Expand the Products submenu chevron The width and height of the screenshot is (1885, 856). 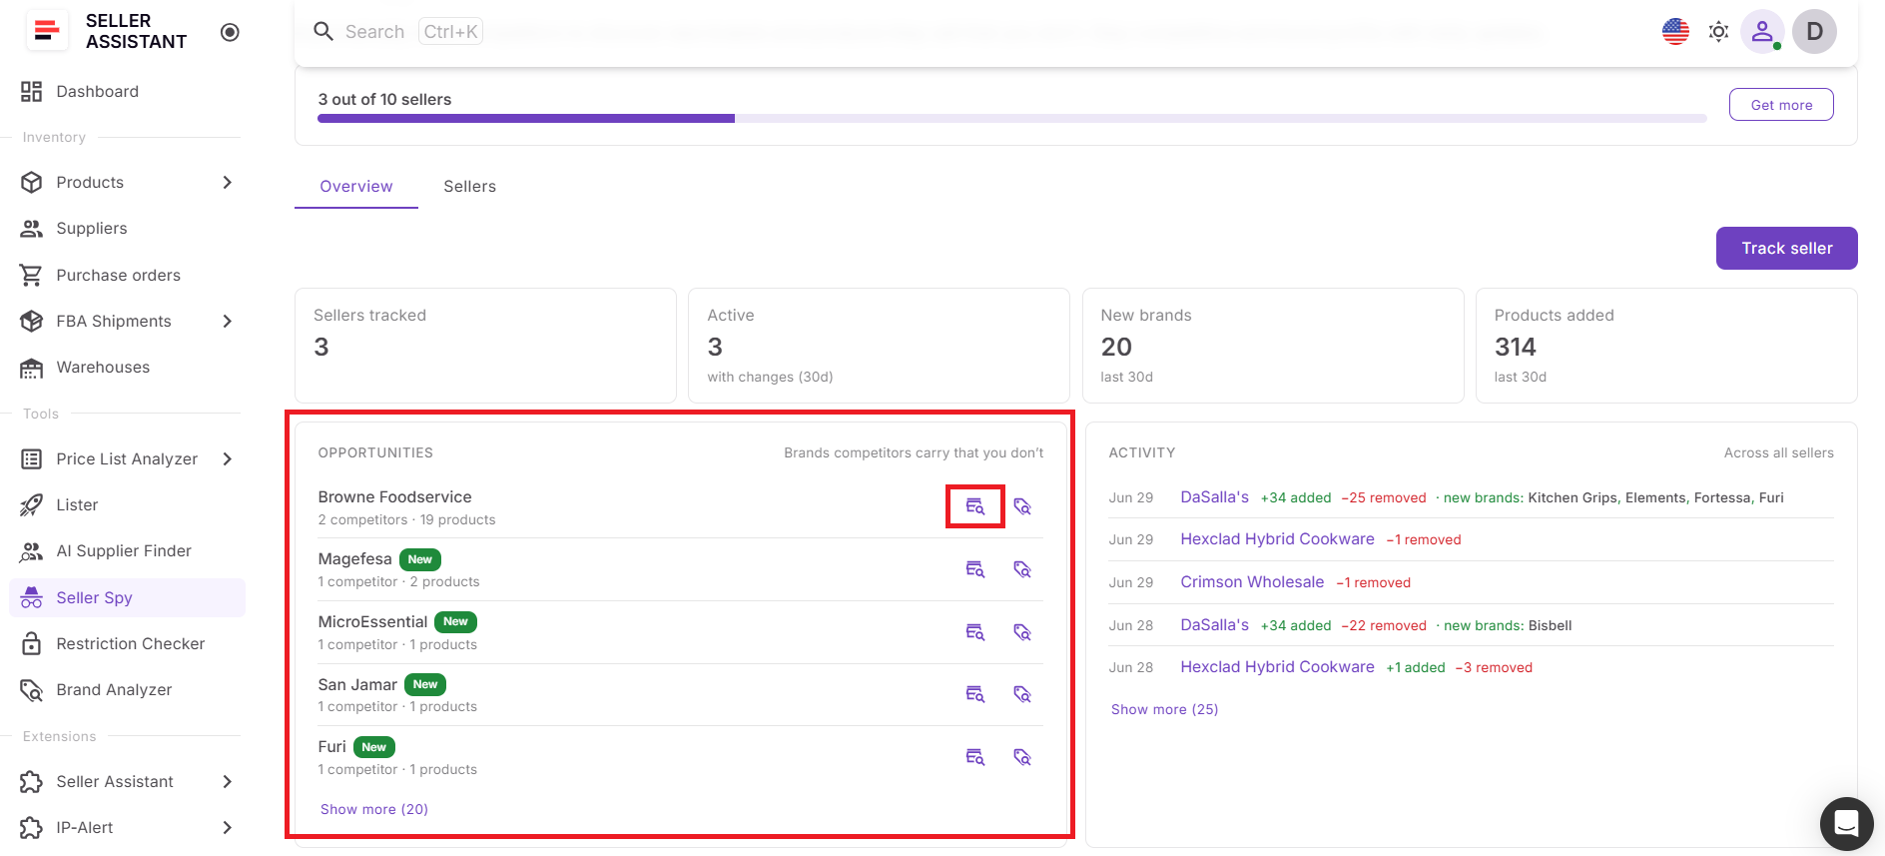point(227,182)
